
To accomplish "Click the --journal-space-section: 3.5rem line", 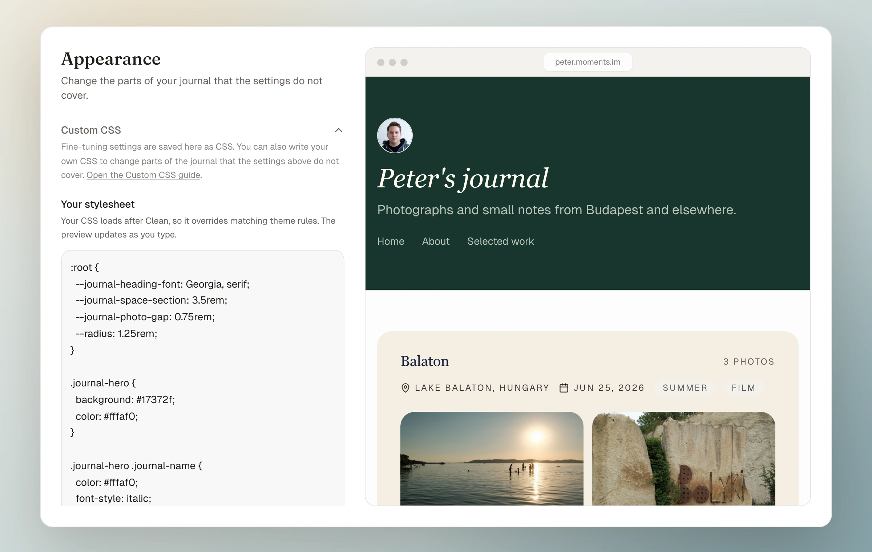I will pos(151,300).
